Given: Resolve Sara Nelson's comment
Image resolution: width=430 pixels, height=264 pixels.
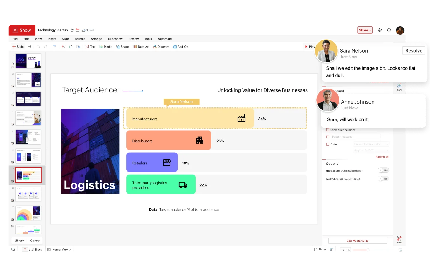Looking at the screenshot, I should pos(414,51).
